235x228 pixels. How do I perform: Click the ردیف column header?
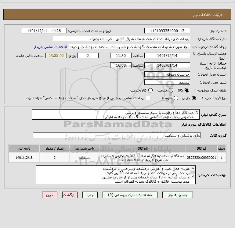(x=222, y=148)
